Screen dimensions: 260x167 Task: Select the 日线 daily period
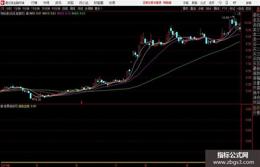pyautogui.click(x=65, y=9)
